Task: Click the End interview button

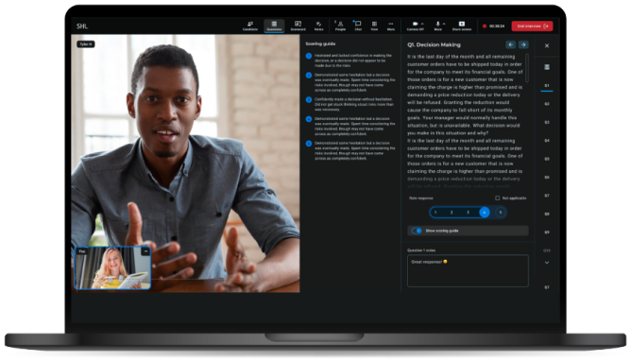Action: click(532, 26)
